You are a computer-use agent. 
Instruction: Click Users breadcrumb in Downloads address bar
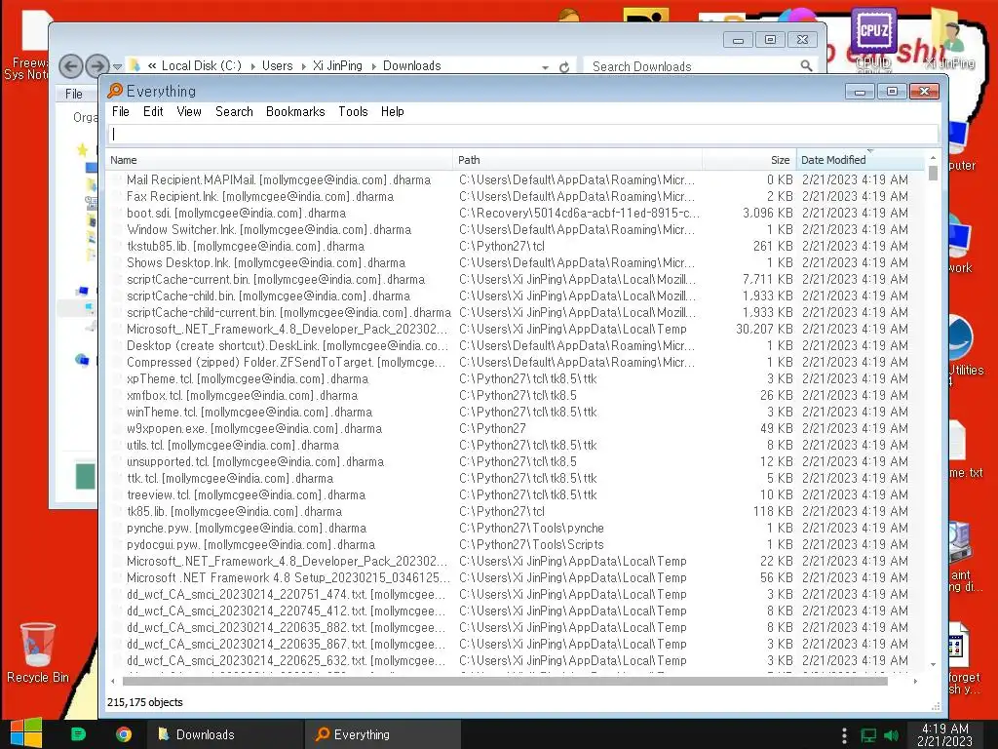pos(278,65)
